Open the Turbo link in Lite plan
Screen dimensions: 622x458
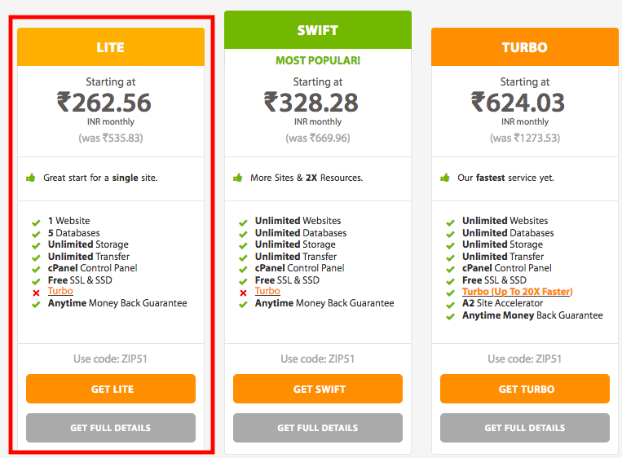click(60, 291)
